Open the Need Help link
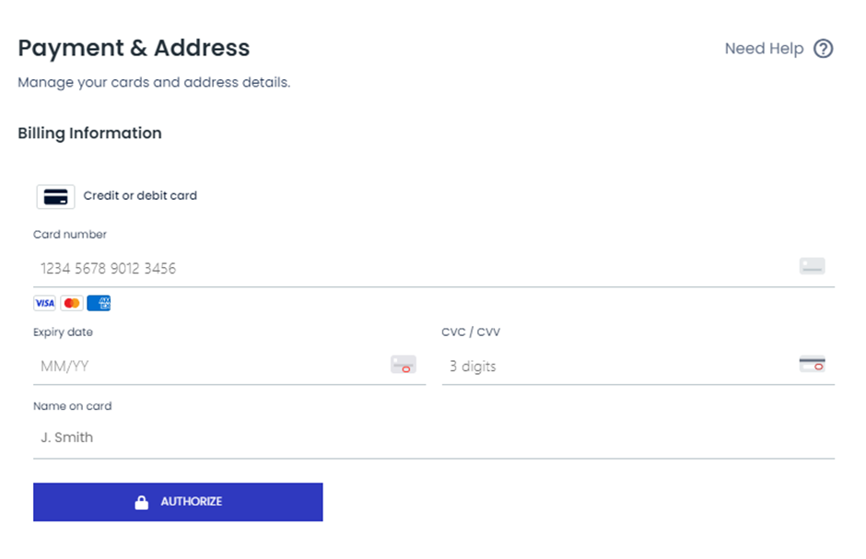866x559 pixels. 764,49
